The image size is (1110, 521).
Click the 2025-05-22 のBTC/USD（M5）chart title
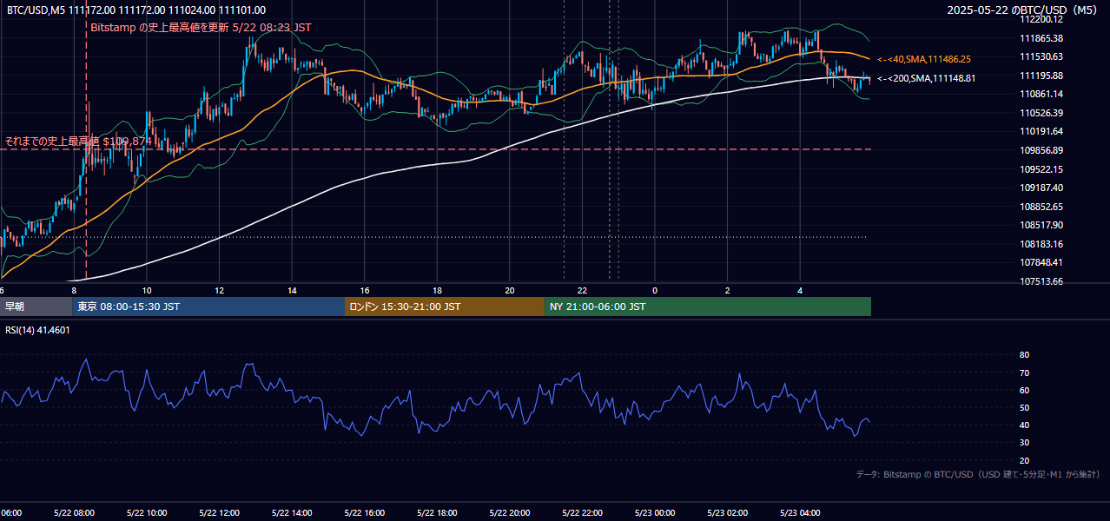1024,10
